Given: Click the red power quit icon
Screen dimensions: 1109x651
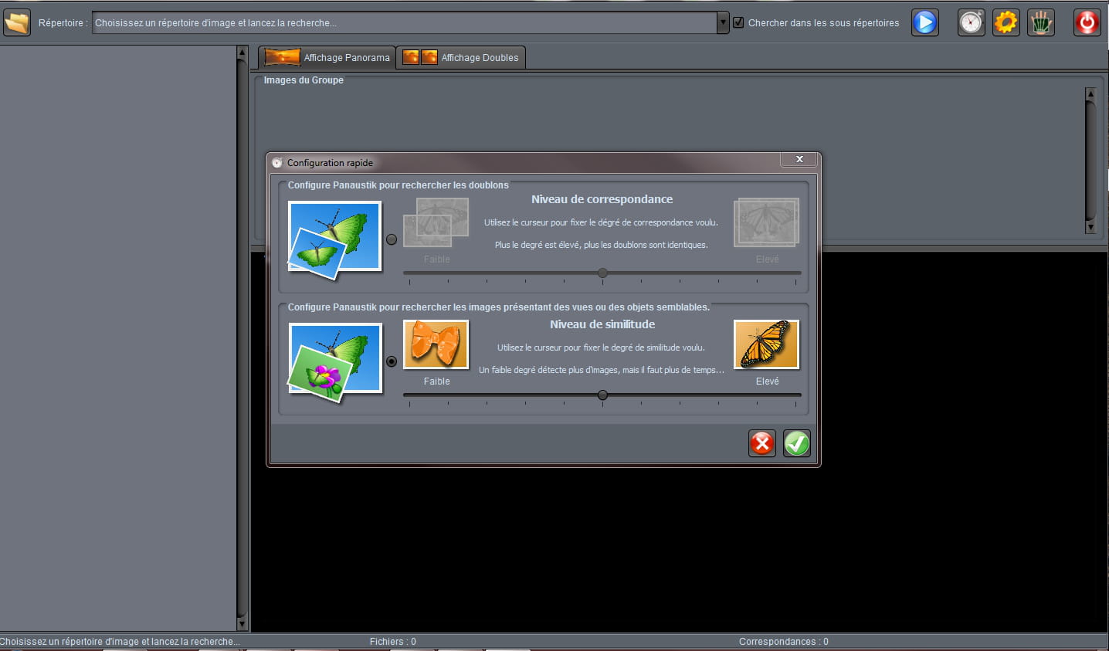Looking at the screenshot, I should point(1087,22).
